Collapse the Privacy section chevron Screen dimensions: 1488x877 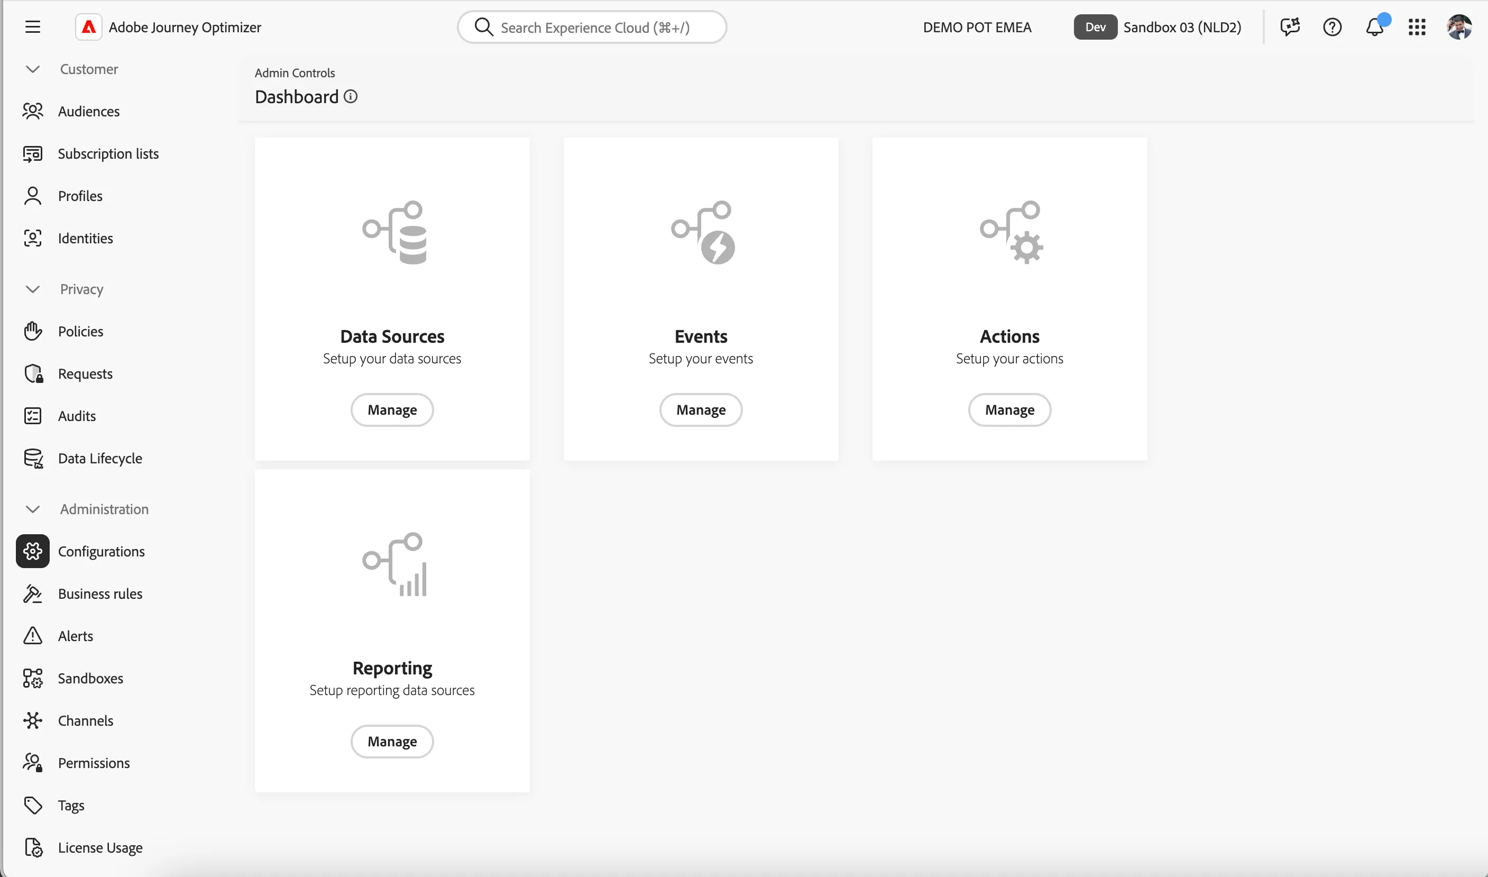[32, 289]
